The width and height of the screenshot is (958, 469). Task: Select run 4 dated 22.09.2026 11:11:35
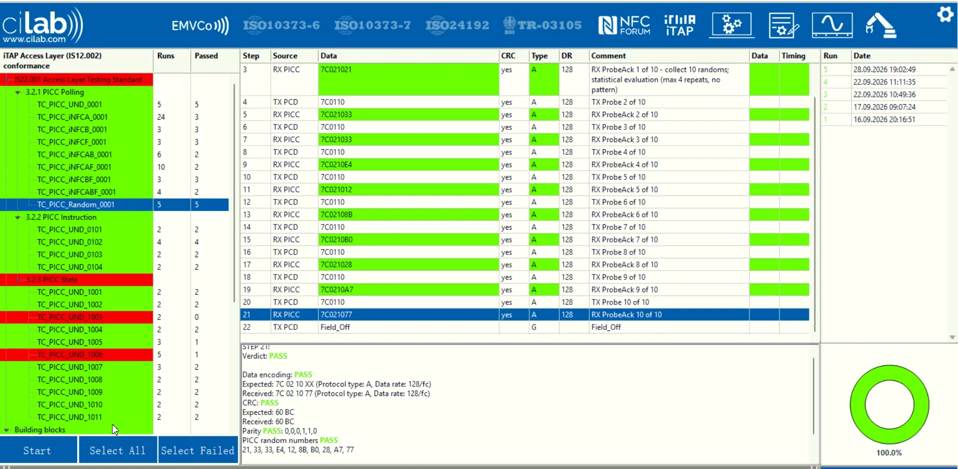[x=884, y=82]
